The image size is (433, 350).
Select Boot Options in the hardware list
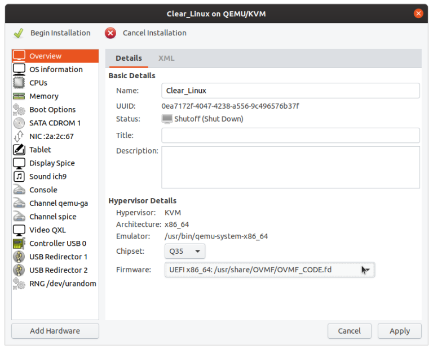click(x=52, y=110)
